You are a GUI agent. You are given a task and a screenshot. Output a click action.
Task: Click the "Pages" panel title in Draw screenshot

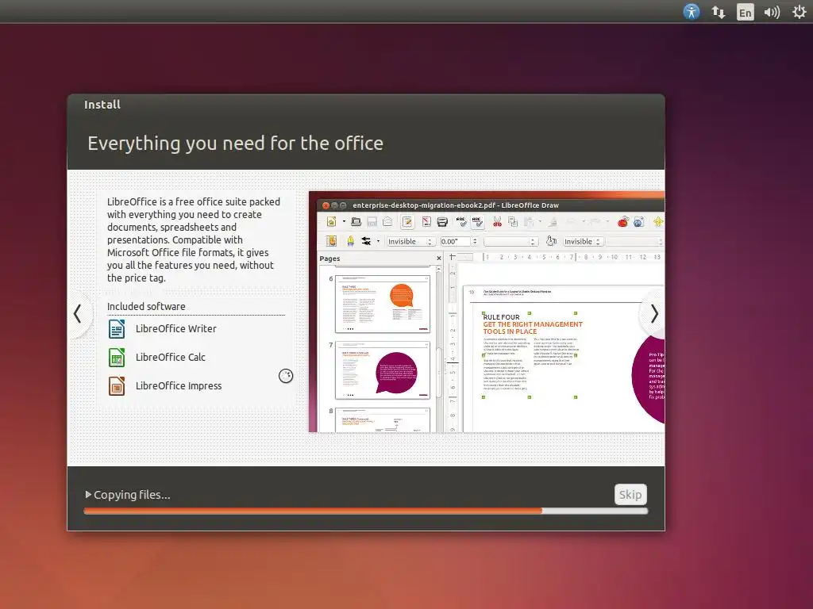(329, 259)
